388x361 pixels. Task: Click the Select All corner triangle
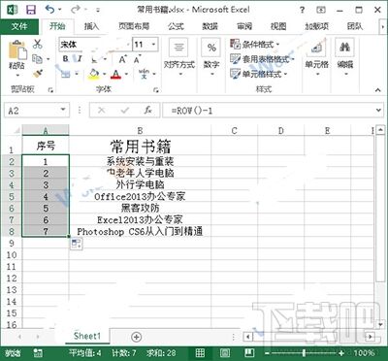[16, 131]
